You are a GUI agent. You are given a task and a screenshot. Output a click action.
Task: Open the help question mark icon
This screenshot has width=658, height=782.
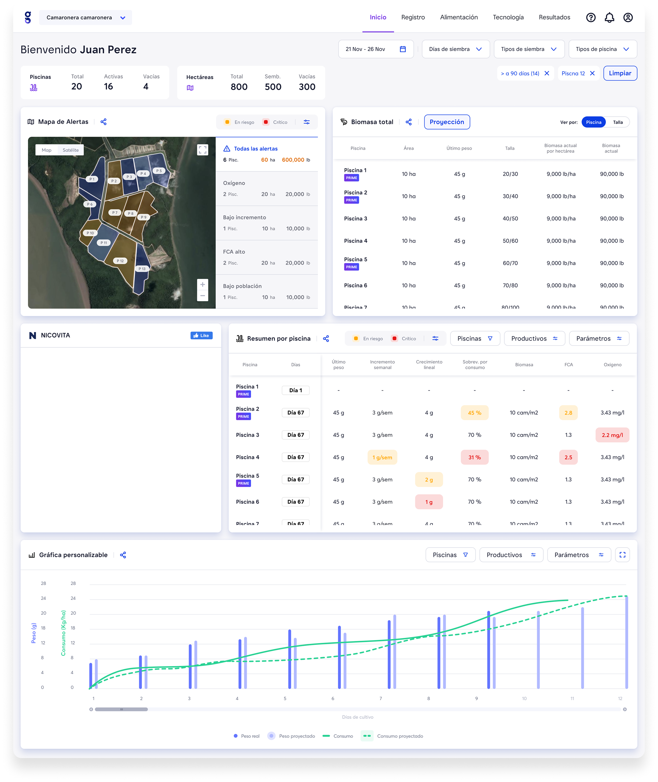click(590, 18)
